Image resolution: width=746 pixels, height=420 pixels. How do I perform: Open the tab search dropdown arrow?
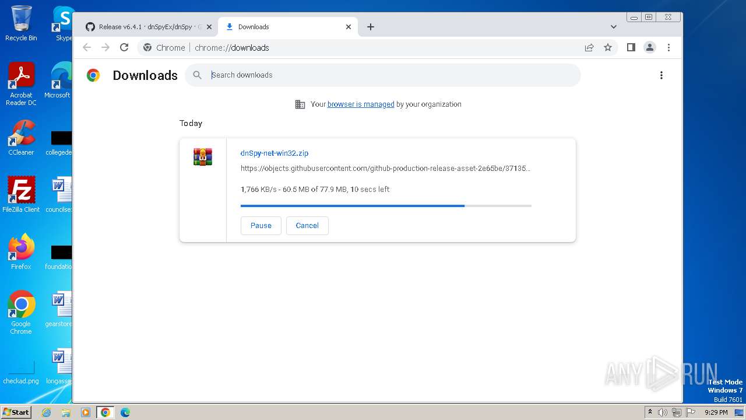pos(613,27)
